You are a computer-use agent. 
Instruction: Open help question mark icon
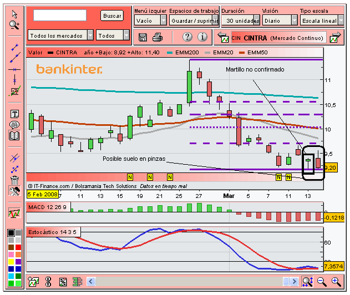[x=187, y=37]
